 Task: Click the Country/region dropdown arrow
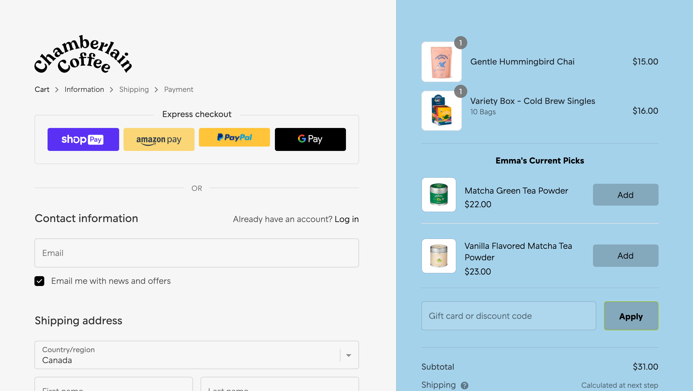pos(349,355)
